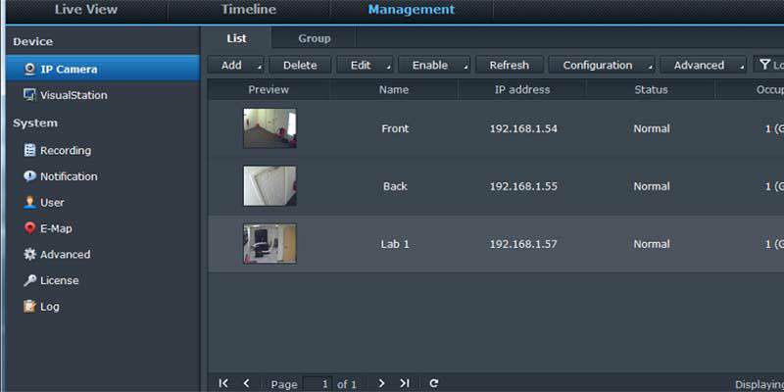Open the Log clipboard icon
The image size is (784, 392).
[x=30, y=307]
